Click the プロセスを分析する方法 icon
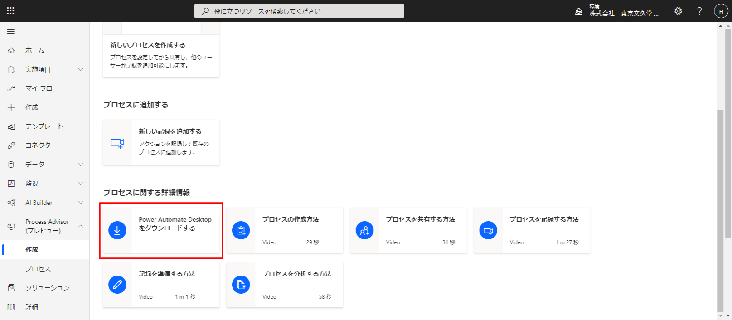732x320 pixels. coord(241,285)
